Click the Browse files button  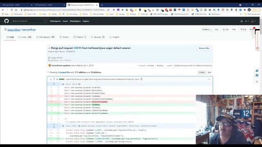click(204, 48)
